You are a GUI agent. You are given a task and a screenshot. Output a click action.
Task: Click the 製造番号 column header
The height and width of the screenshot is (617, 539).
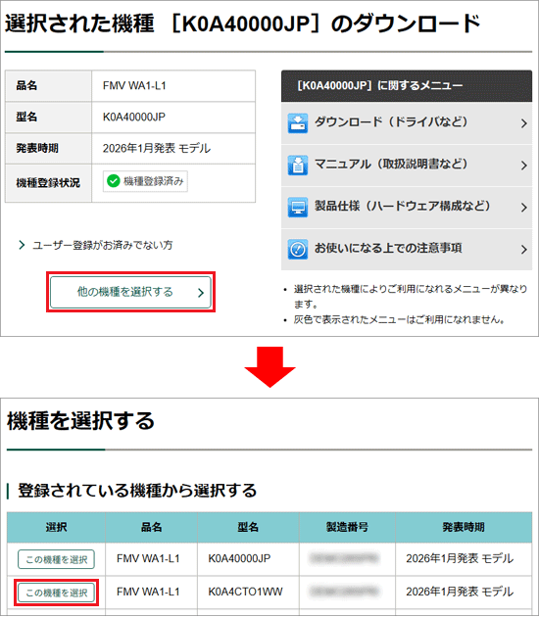pyautogui.click(x=347, y=527)
